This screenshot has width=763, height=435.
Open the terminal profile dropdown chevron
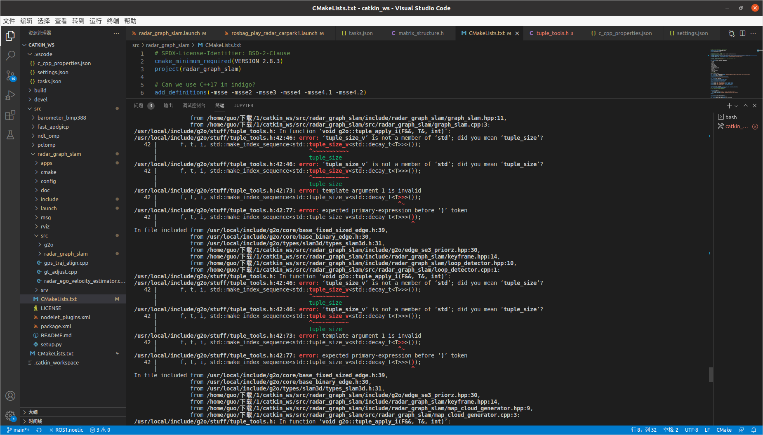coord(737,106)
